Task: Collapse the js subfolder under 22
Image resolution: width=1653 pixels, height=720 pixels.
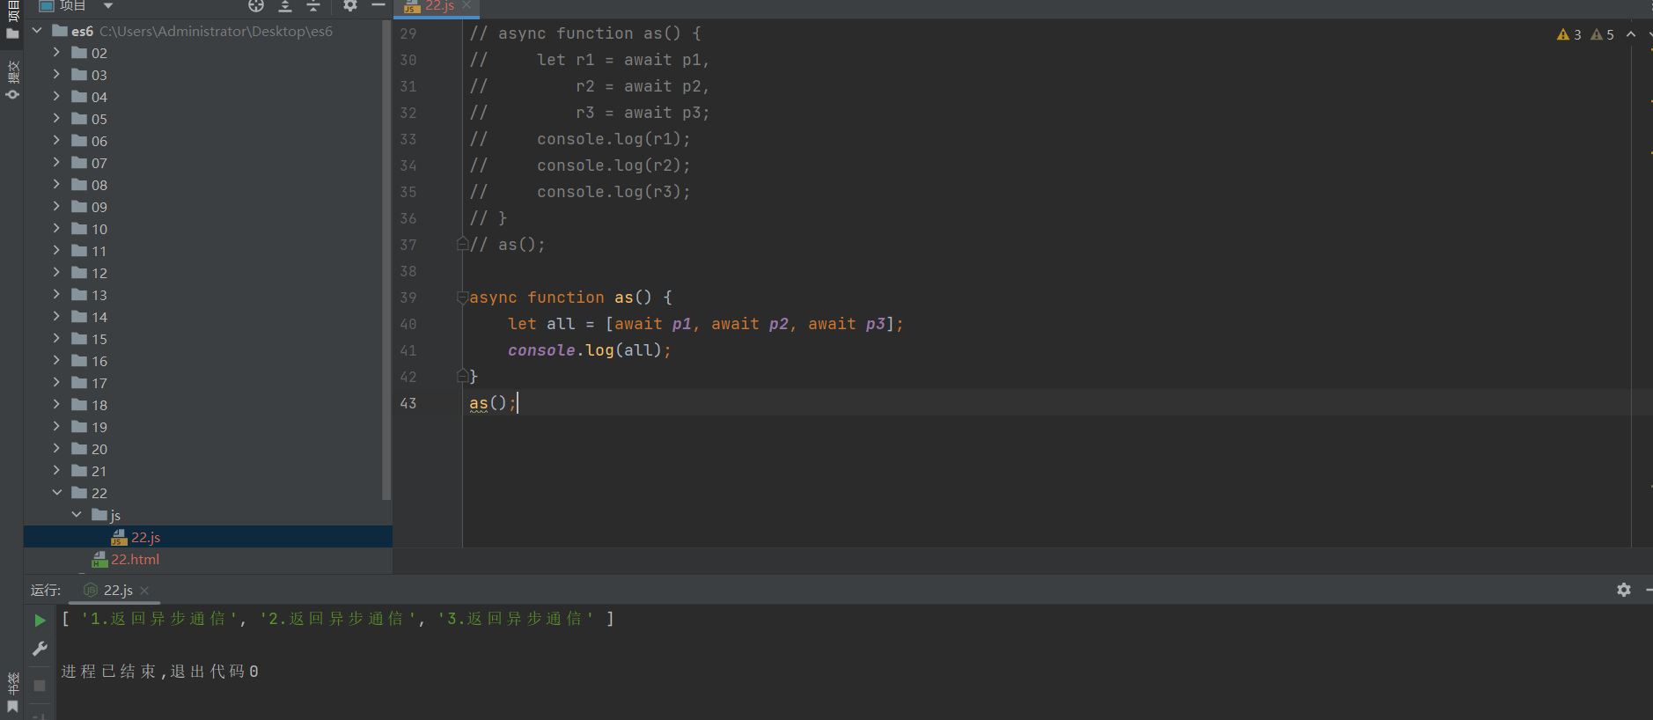Action: tap(77, 515)
